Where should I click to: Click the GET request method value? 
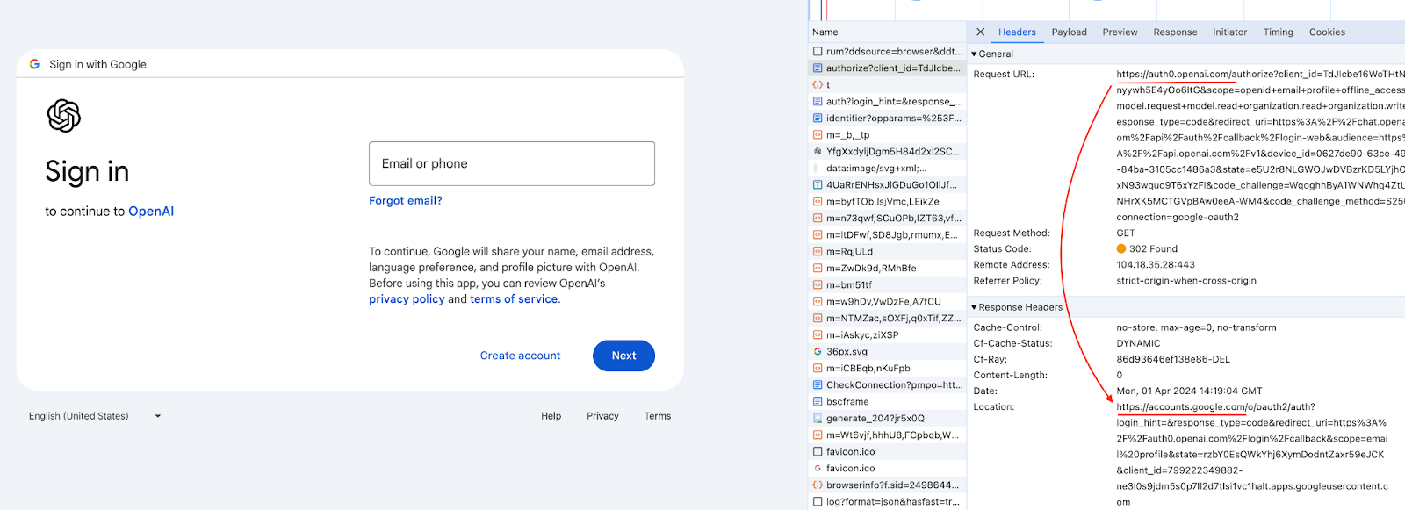click(1126, 233)
